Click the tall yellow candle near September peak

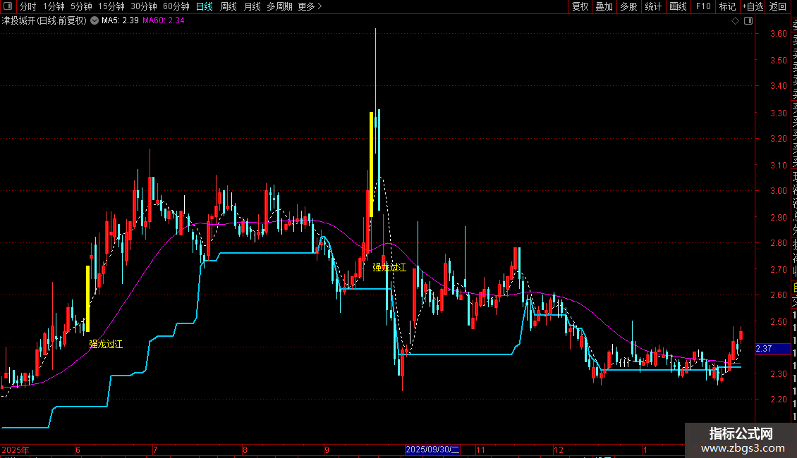372,164
